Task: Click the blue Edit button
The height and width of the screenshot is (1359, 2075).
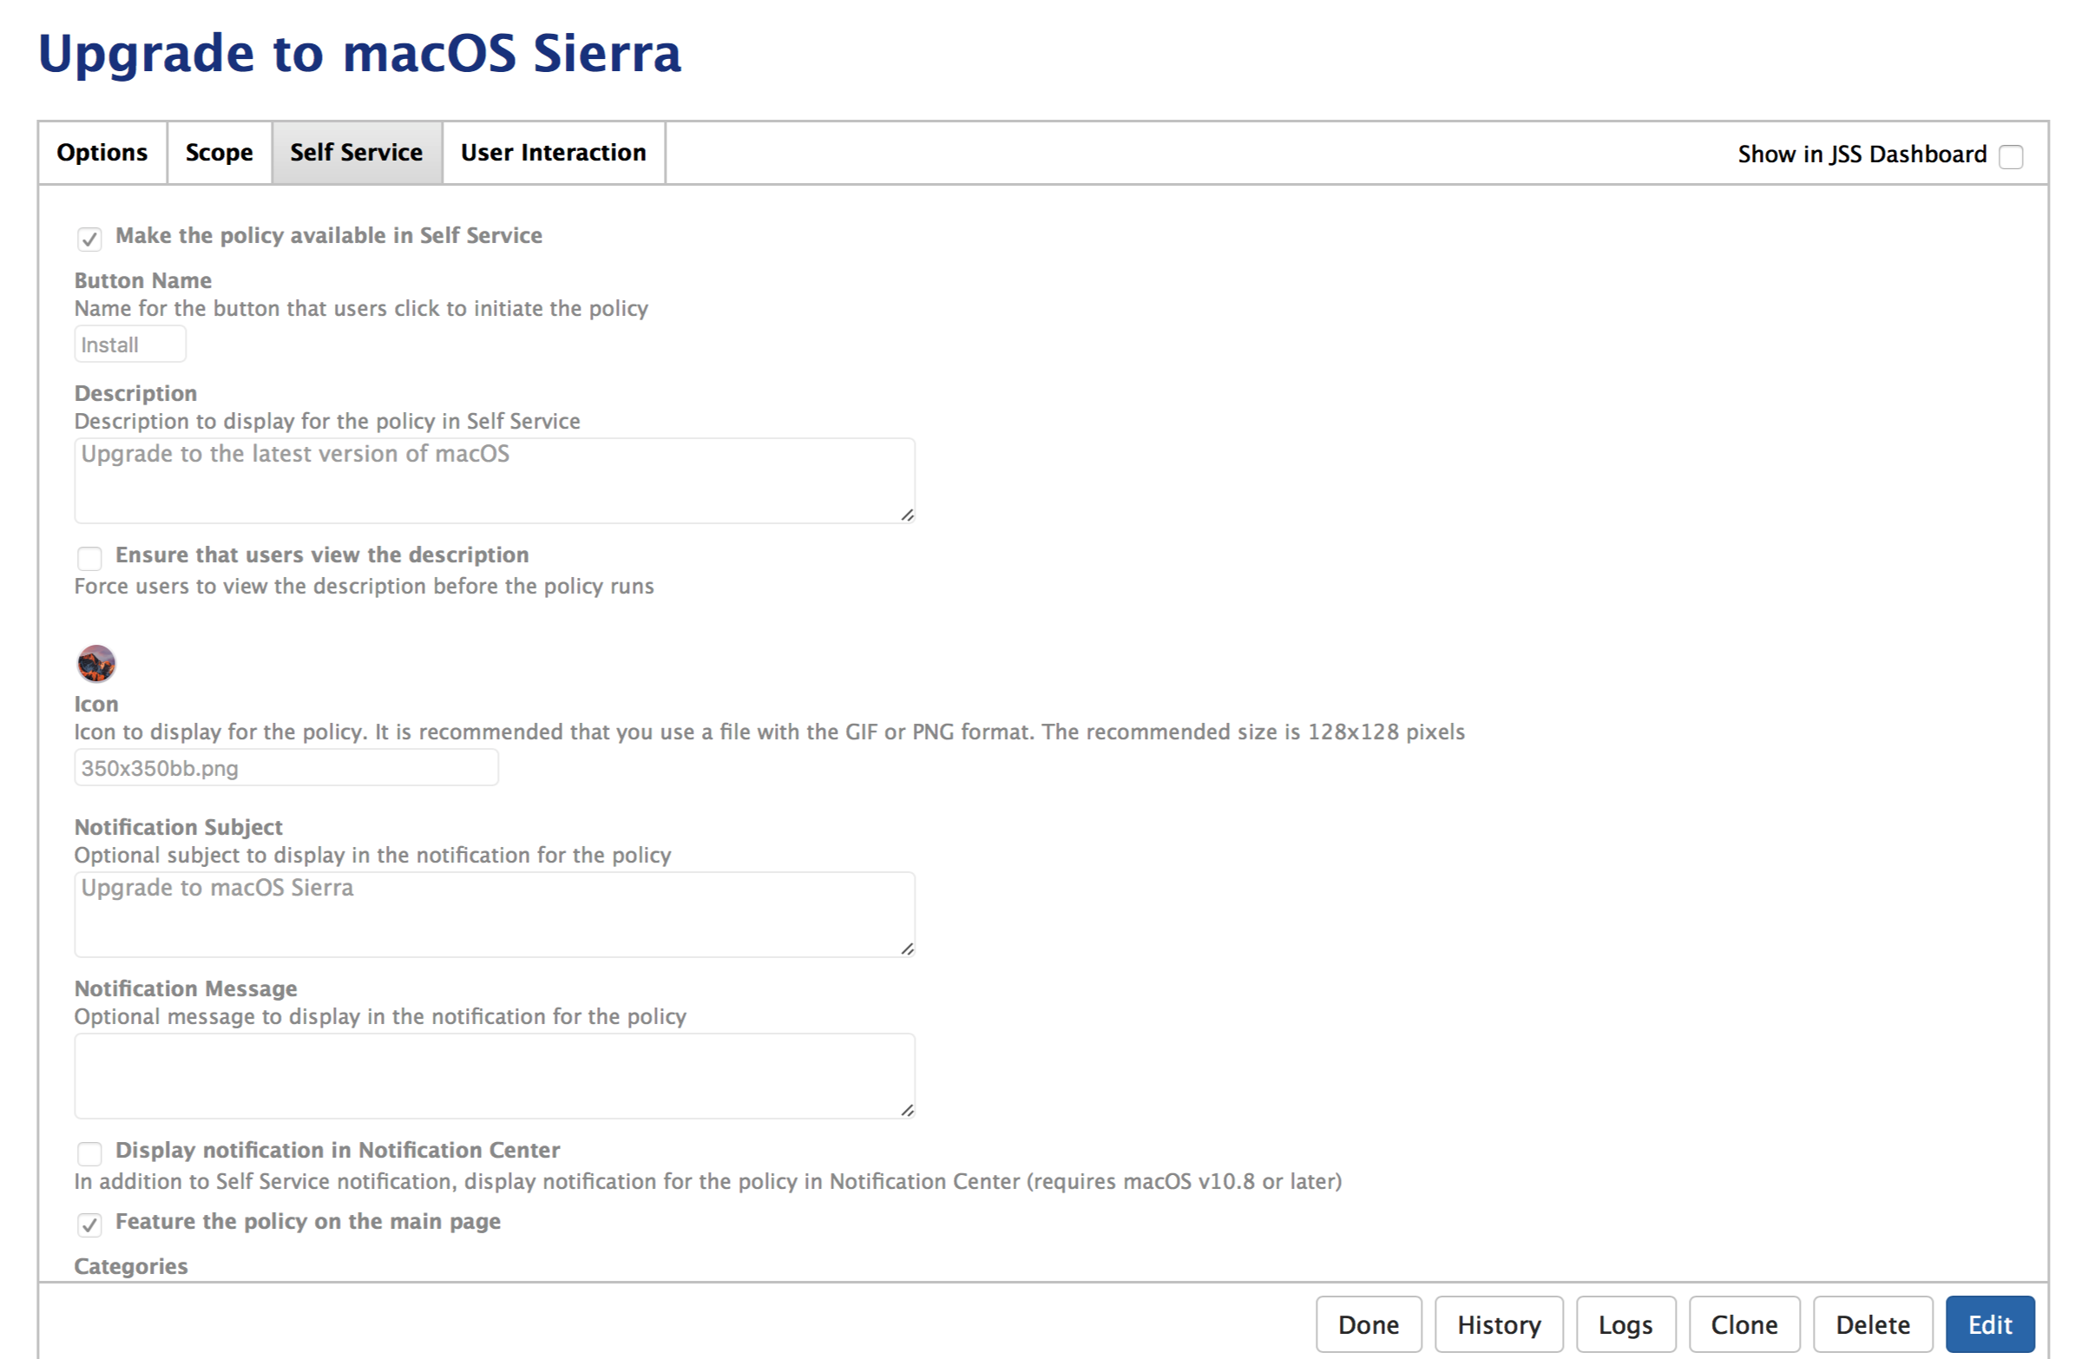Action: [x=1991, y=1324]
